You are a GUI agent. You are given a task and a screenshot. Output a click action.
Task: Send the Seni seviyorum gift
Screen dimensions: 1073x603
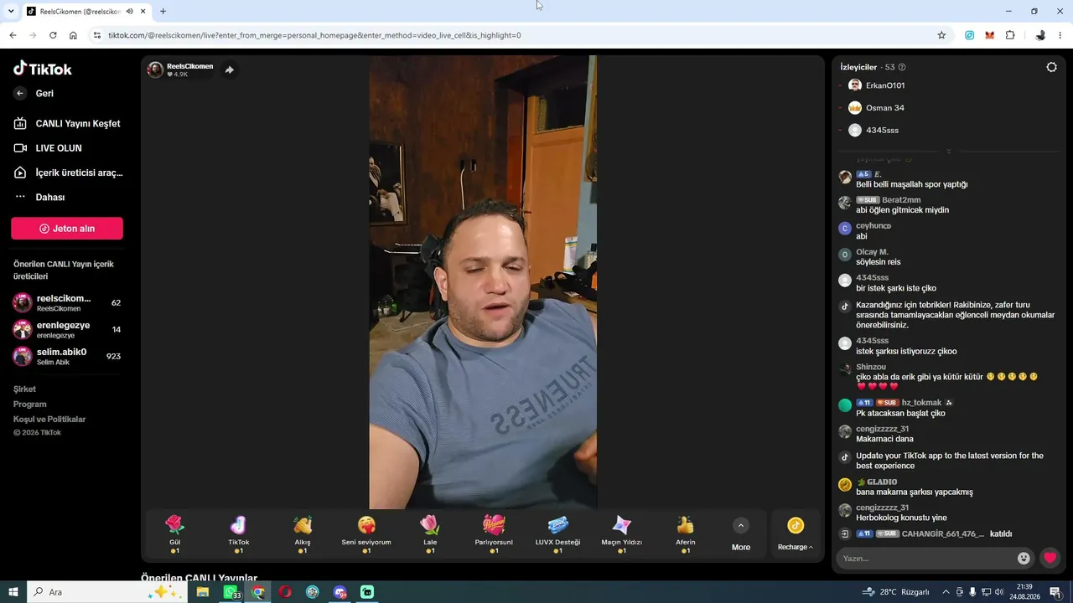pyautogui.click(x=366, y=534)
